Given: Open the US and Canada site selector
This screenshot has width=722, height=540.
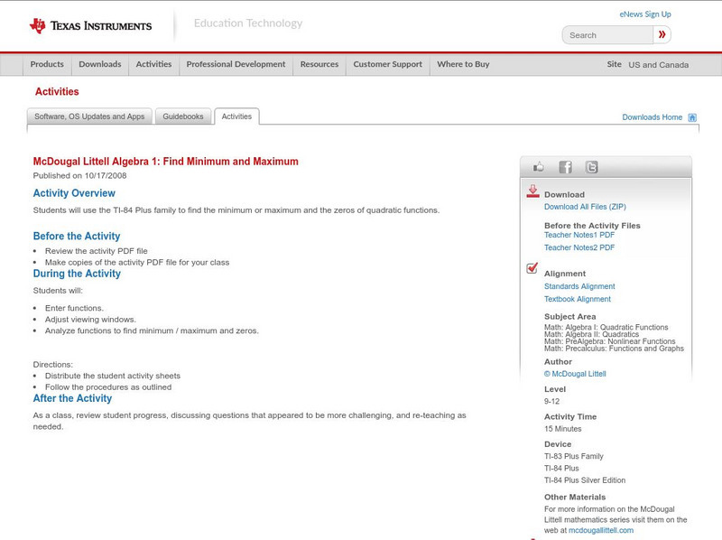Looking at the screenshot, I should point(658,65).
